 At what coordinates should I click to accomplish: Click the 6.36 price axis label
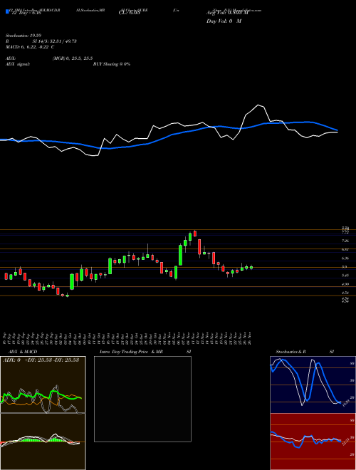pos(345,258)
